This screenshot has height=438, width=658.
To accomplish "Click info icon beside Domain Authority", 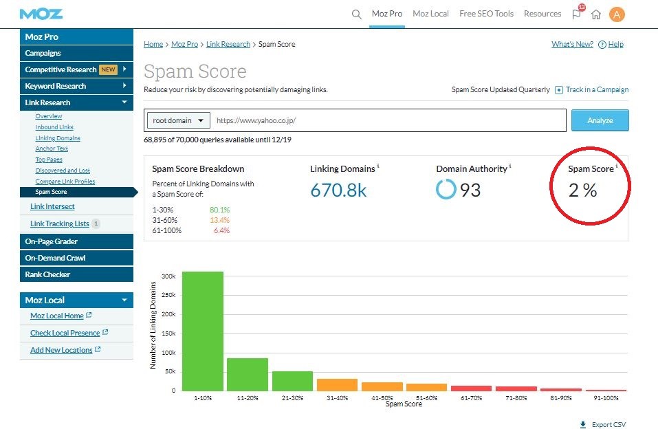I will (510, 166).
